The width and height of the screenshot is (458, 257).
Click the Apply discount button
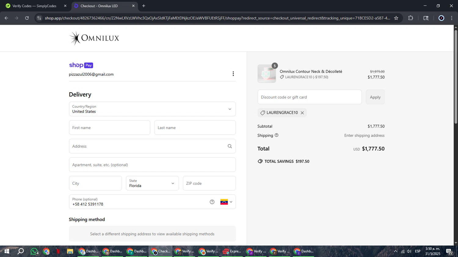(x=375, y=97)
